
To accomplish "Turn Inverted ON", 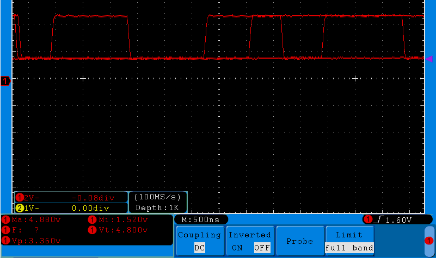I will tap(237, 248).
